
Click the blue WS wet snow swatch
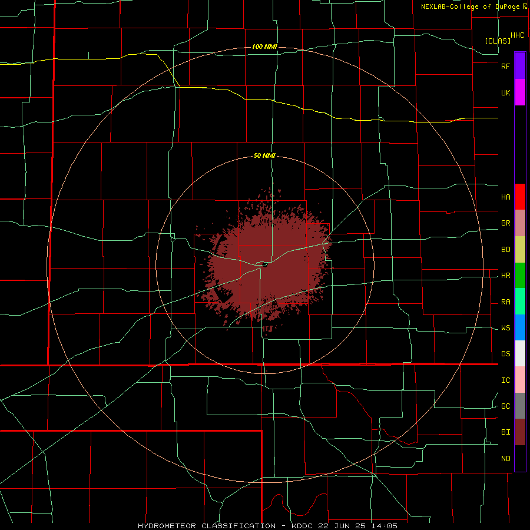click(520, 327)
